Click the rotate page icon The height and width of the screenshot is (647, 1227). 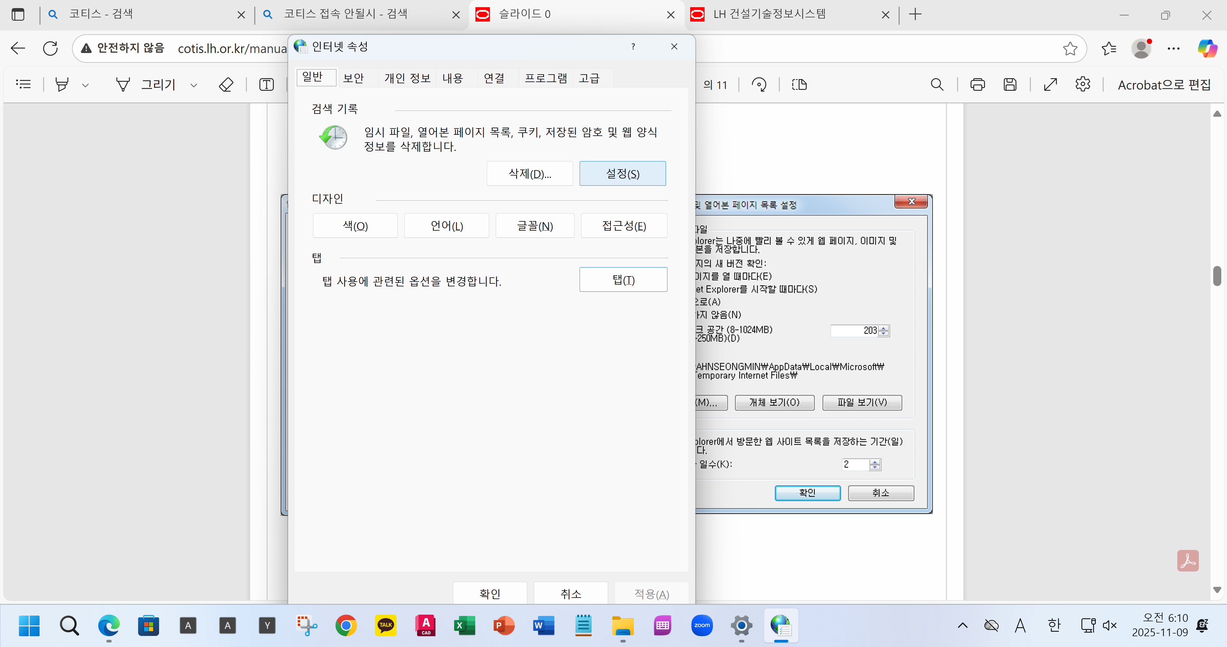point(759,85)
